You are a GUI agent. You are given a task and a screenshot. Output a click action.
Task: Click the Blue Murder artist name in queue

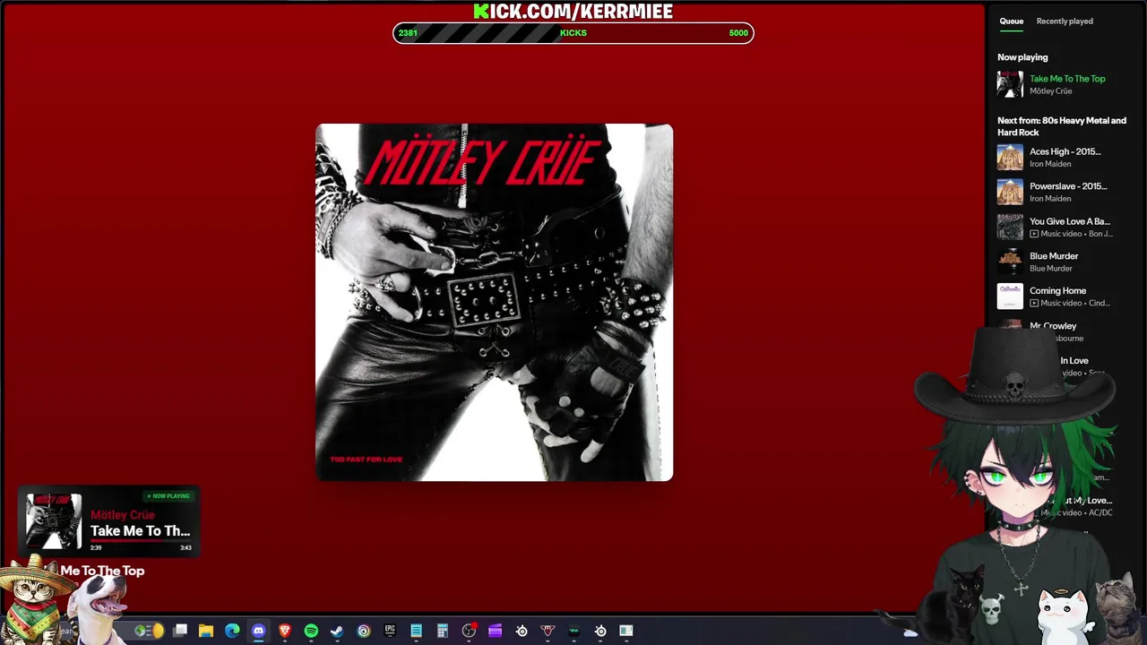(1051, 269)
